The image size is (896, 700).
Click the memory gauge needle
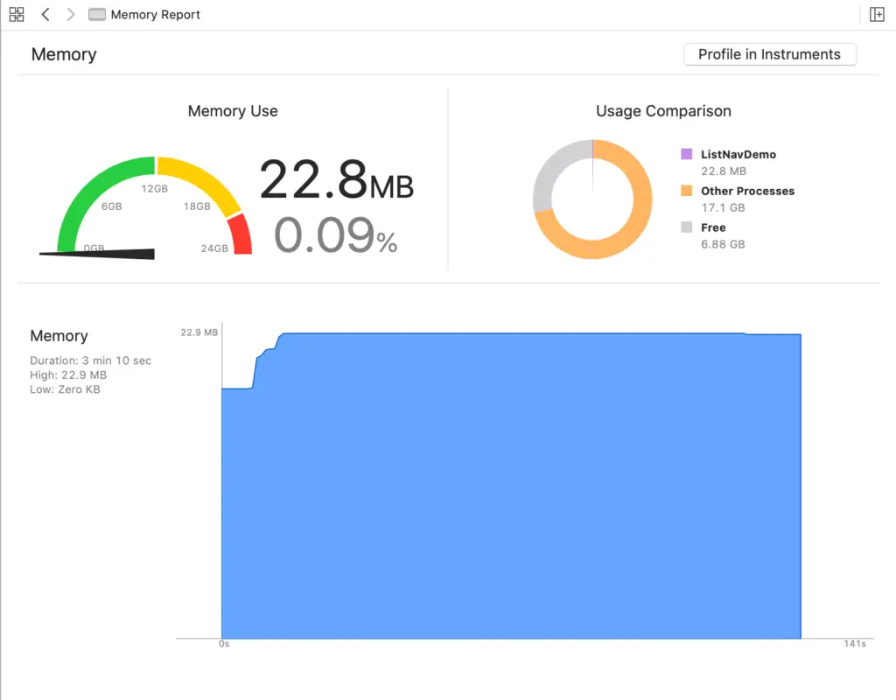96,253
